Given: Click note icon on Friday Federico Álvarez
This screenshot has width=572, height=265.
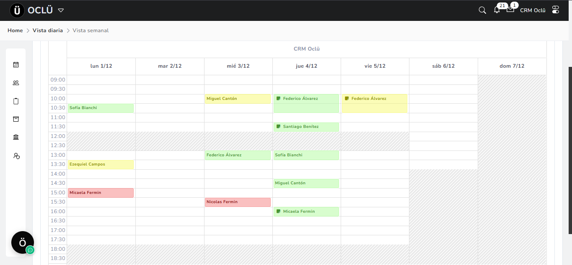Looking at the screenshot, I should (347, 99).
